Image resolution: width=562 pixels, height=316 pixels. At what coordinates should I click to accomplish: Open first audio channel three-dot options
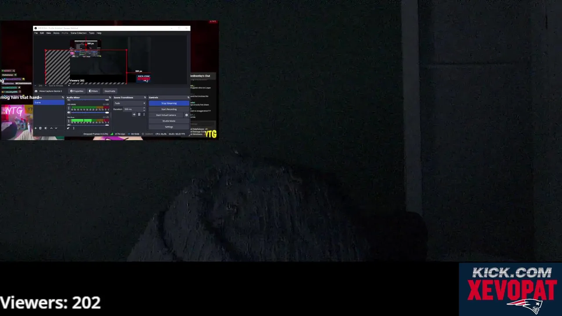pos(68,108)
